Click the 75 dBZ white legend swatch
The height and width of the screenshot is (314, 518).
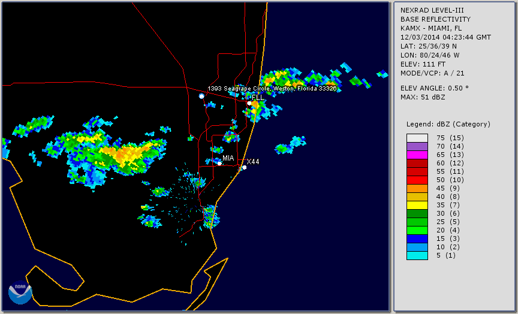[417, 138]
